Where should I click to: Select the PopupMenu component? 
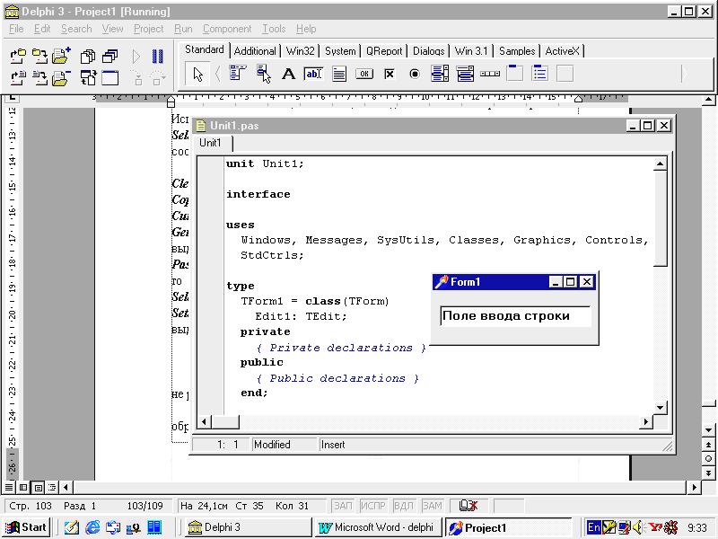(263, 74)
